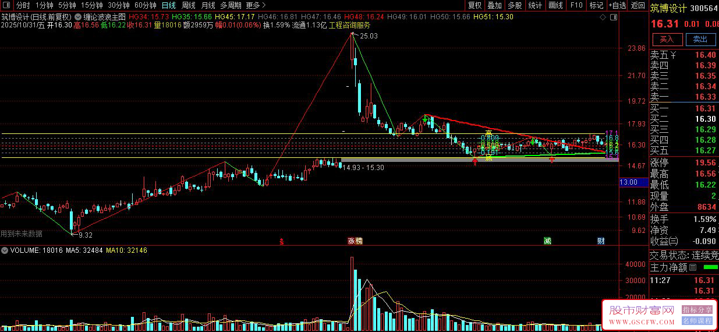Expand the 更多 periods dropdown
Viewport: 719px width, 332px height.
pyautogui.click(x=256, y=5)
